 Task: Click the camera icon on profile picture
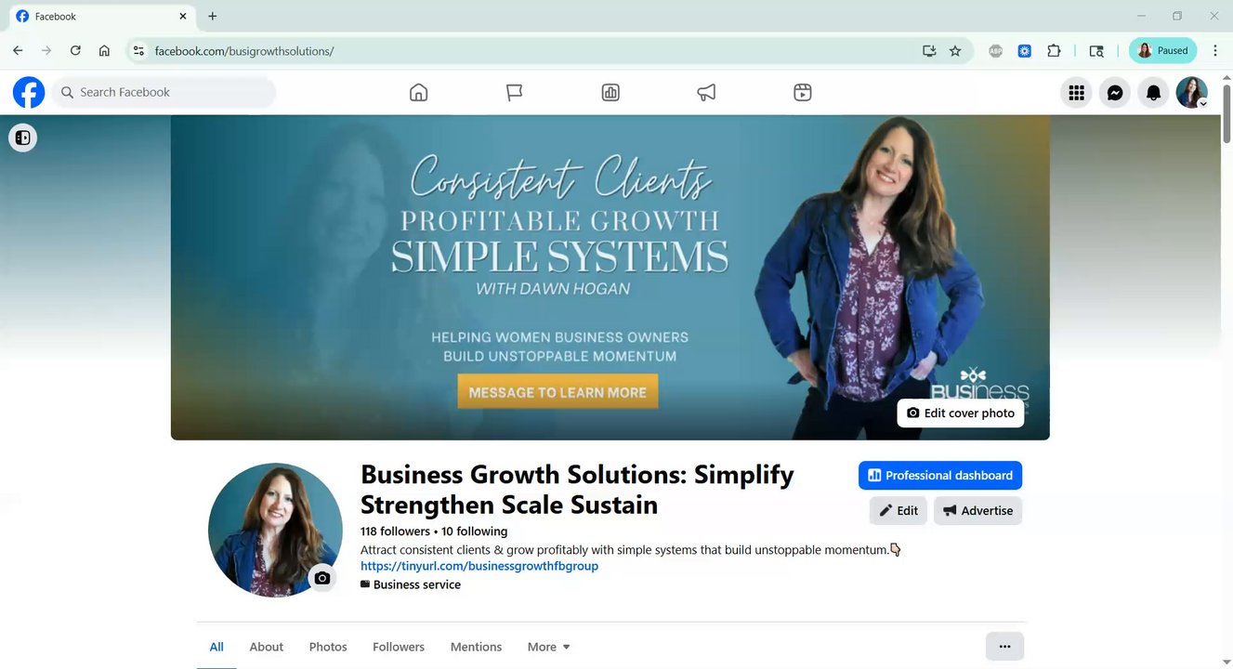click(322, 578)
